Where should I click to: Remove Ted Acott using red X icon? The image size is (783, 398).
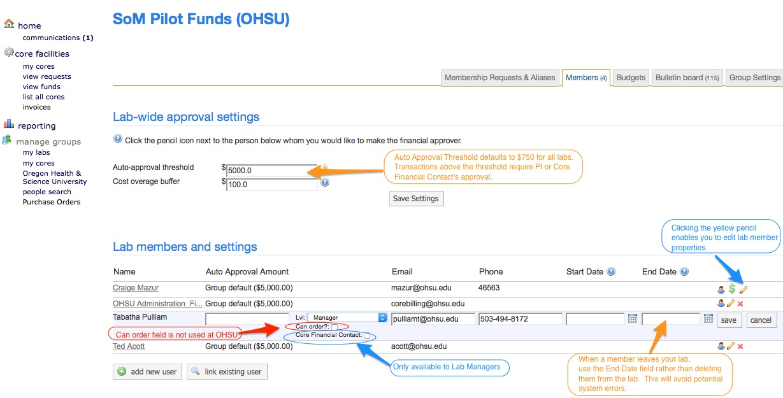tap(740, 346)
